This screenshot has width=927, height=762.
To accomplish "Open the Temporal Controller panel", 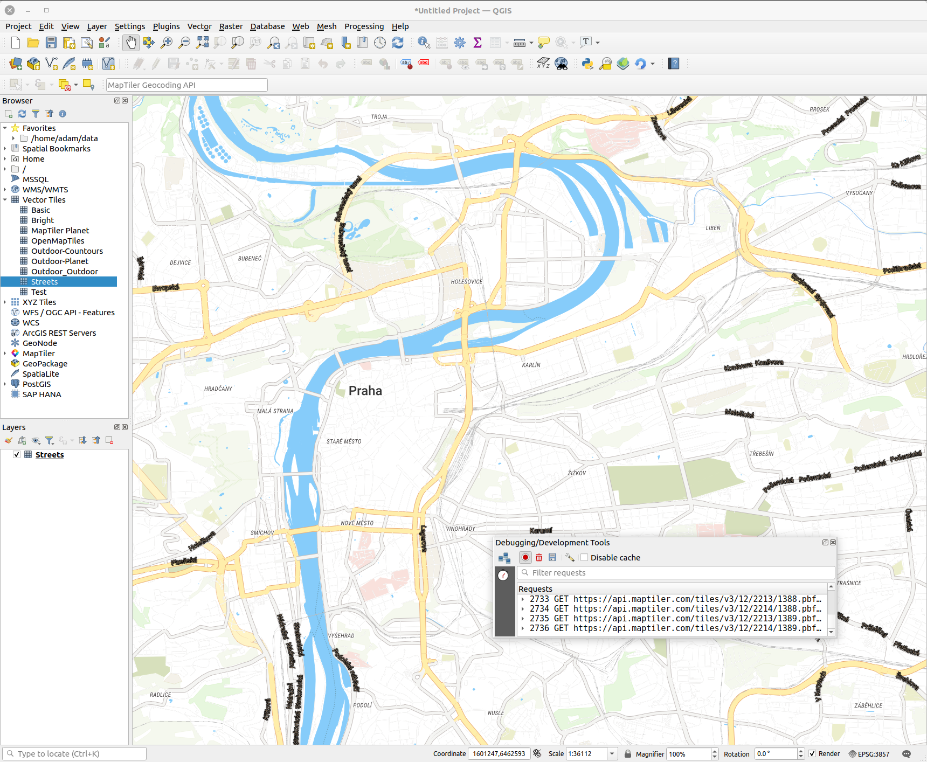I will pos(380,43).
